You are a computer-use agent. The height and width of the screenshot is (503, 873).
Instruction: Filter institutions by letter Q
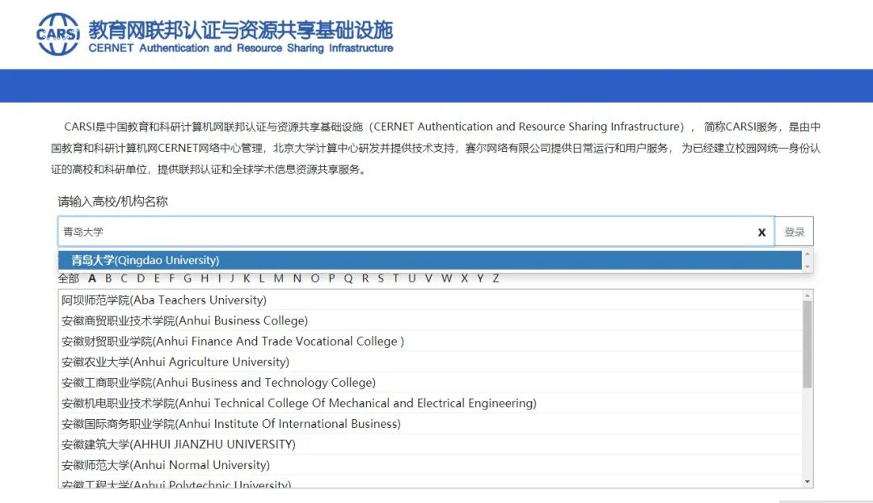click(x=348, y=278)
